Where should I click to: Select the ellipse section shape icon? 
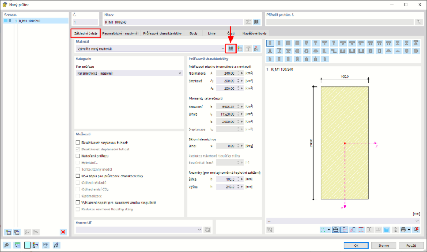coord(316,51)
